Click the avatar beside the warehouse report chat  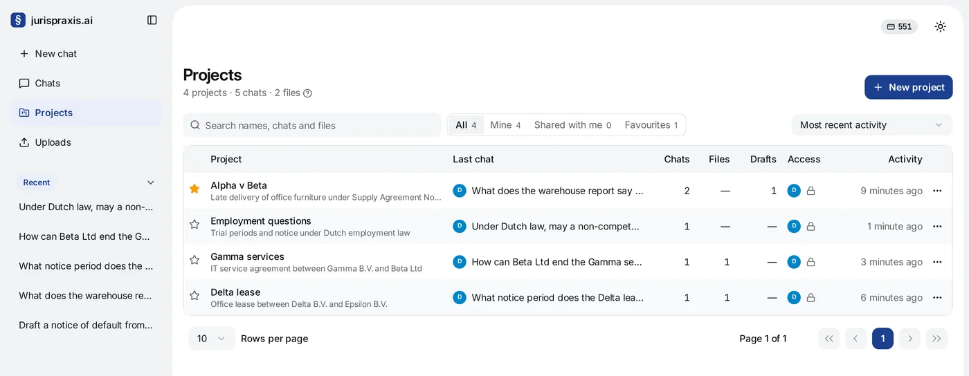click(460, 191)
